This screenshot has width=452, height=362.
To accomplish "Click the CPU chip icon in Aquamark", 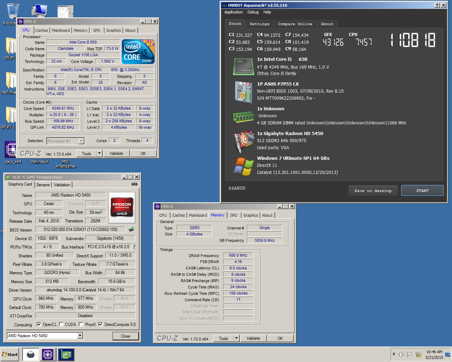I will (x=243, y=66).
